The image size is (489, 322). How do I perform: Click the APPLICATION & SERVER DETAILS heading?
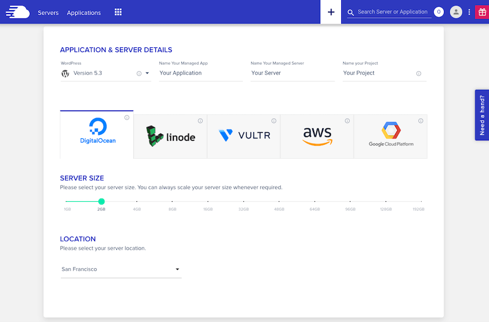116,50
